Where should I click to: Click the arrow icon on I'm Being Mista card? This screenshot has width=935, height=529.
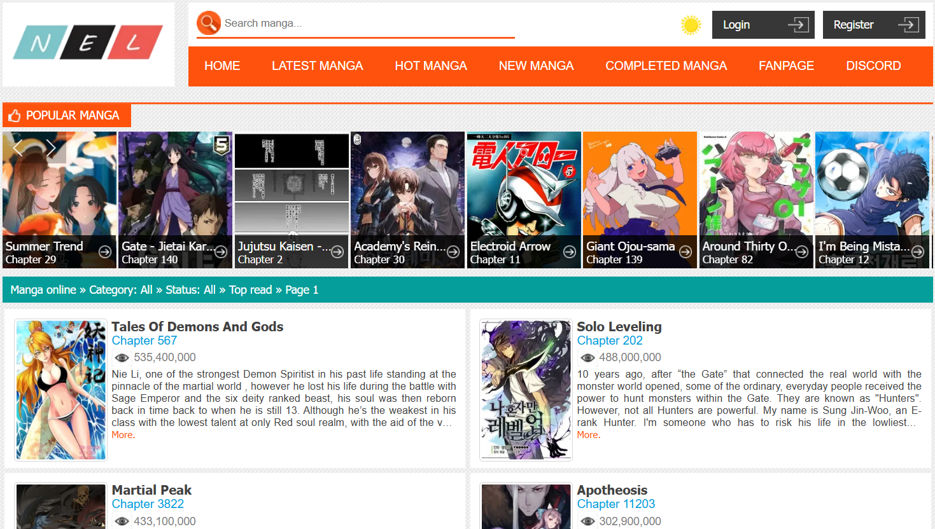tap(918, 252)
